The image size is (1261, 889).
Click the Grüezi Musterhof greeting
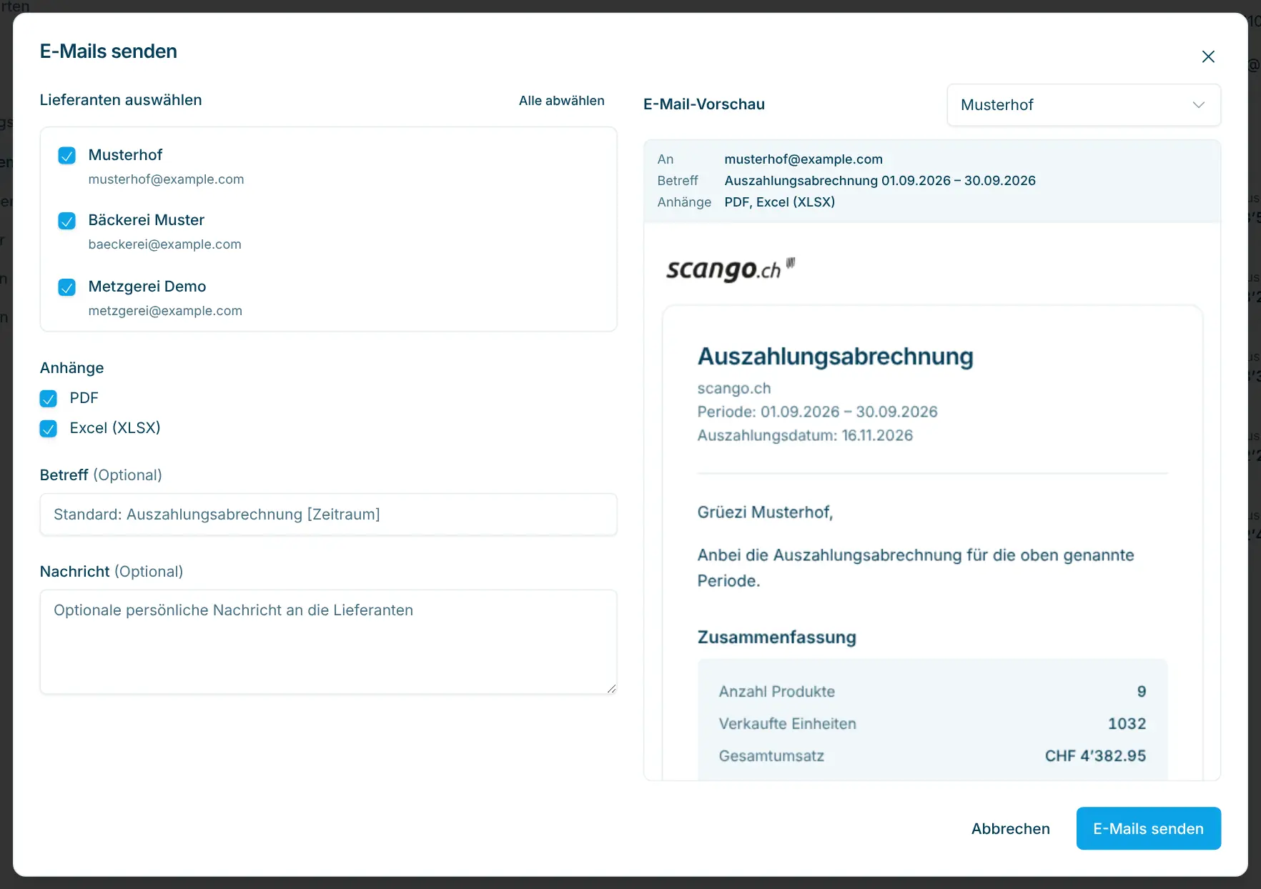click(765, 512)
